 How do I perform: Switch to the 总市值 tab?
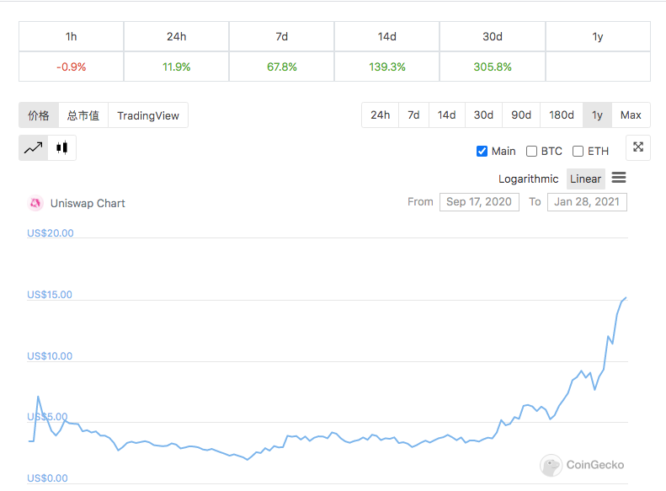click(83, 115)
